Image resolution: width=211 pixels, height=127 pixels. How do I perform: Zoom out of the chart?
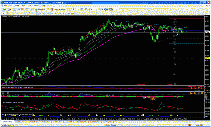click(86, 9)
